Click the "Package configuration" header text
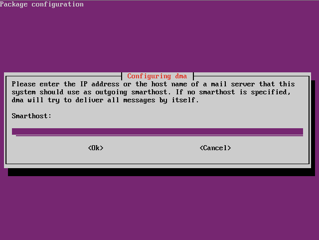Screen dimensions: 319x240 (42, 4)
